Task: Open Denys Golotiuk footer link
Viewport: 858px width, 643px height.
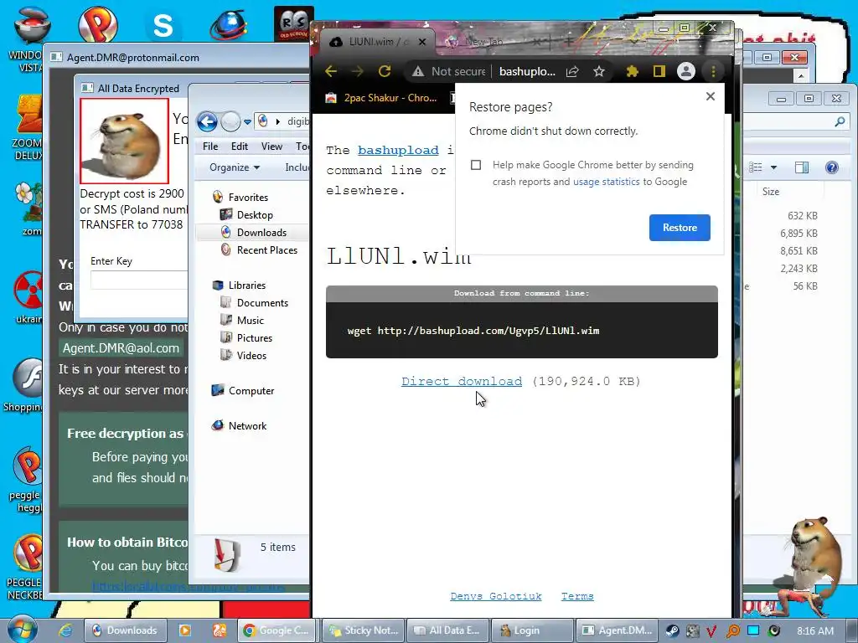Action: click(496, 596)
